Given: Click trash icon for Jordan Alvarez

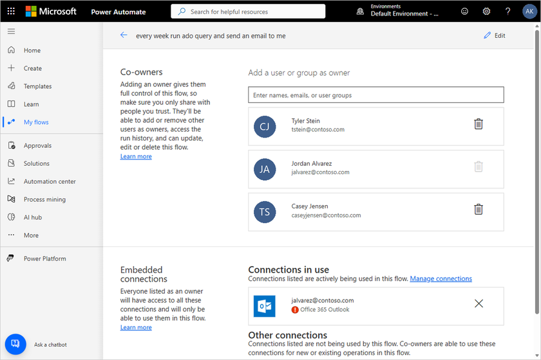Looking at the screenshot, I should [478, 166].
